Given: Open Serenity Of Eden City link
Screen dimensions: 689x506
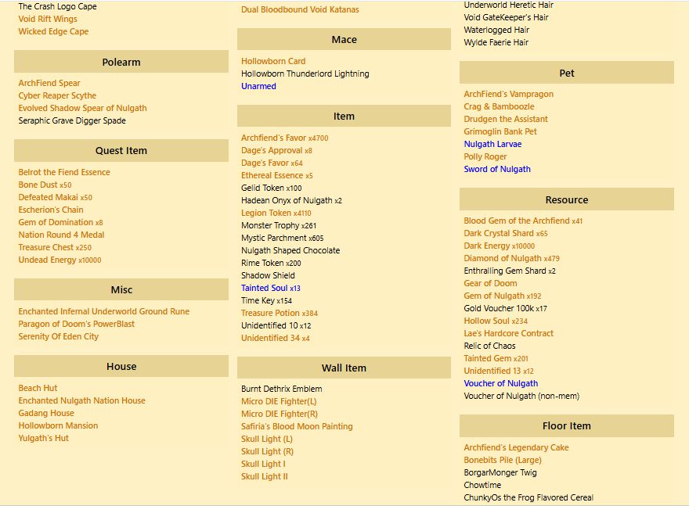Looking at the screenshot, I should click(59, 336).
